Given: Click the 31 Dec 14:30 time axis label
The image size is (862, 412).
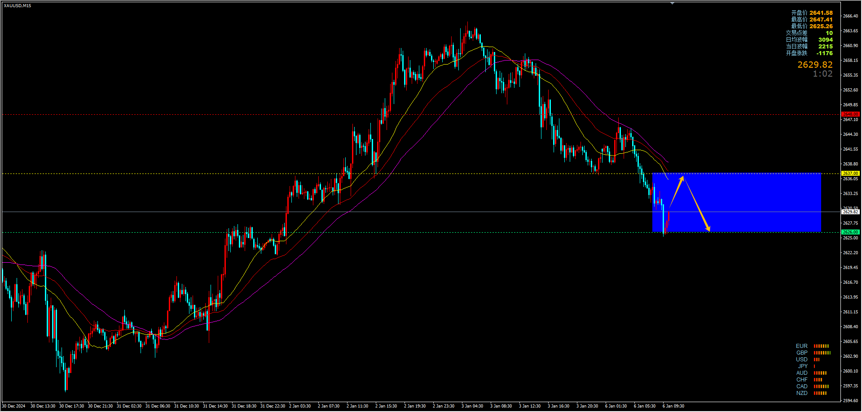Looking at the screenshot, I should [215, 406].
